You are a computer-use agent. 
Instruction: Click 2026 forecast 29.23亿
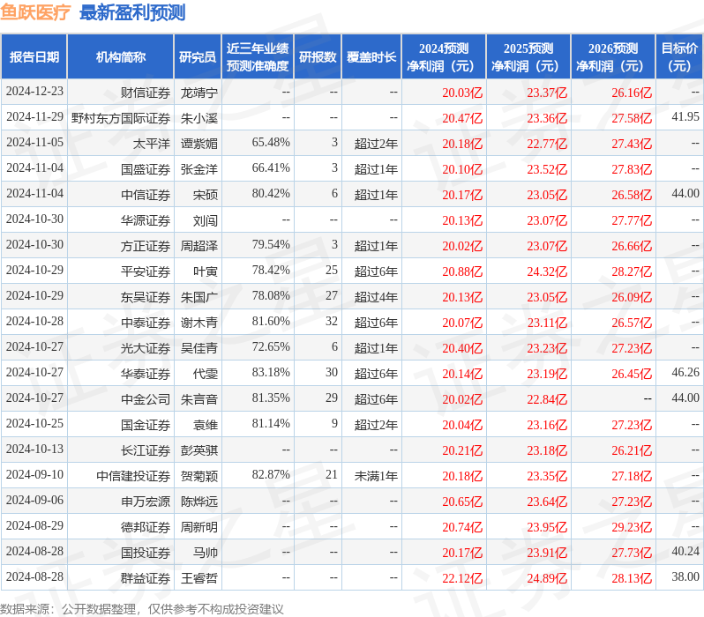pos(632,528)
